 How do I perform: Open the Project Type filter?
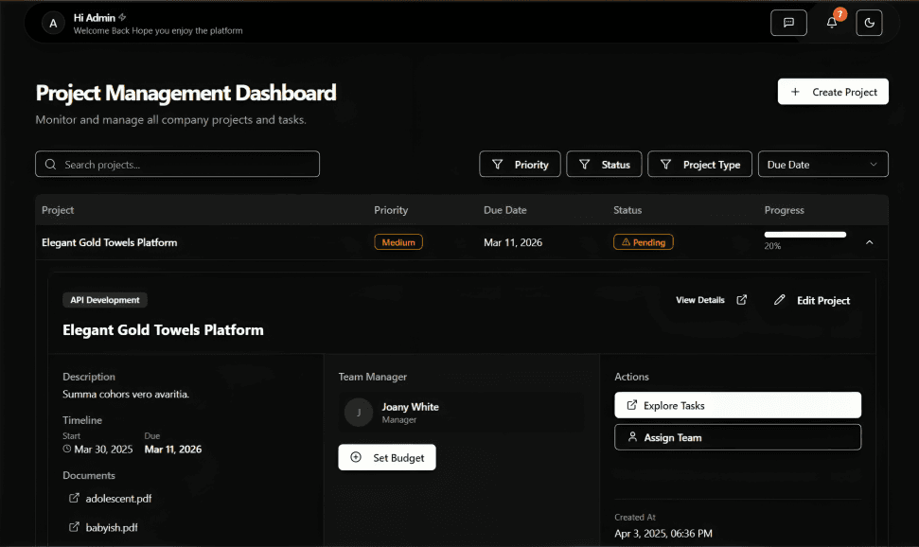pyautogui.click(x=699, y=164)
